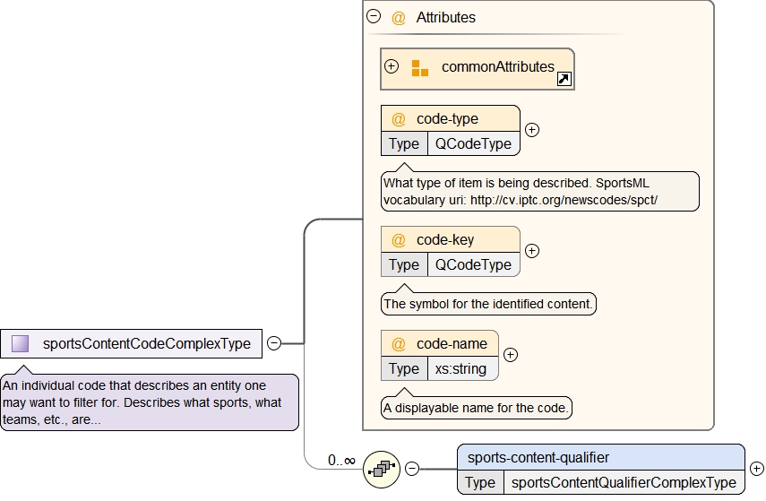The image size is (766, 501).
Task: Click the @ icon beside code-key
Action: [399, 240]
